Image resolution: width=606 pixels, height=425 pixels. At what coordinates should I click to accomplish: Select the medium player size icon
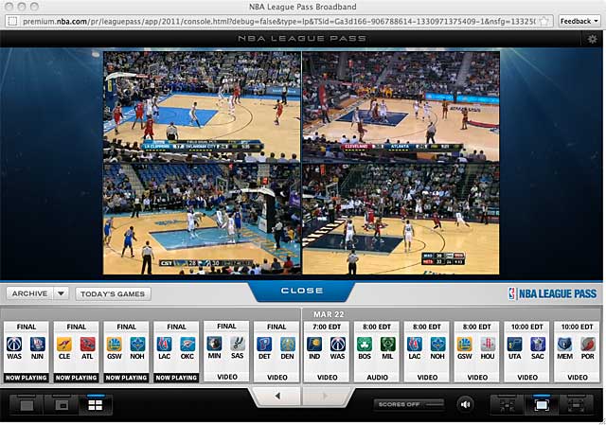(542, 405)
